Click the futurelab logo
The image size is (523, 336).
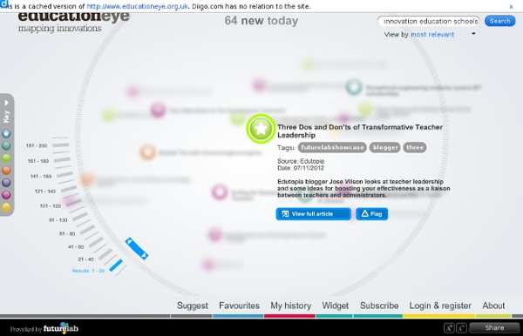61,328
